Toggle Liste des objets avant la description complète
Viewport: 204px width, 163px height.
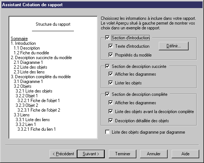click(x=111, y=111)
